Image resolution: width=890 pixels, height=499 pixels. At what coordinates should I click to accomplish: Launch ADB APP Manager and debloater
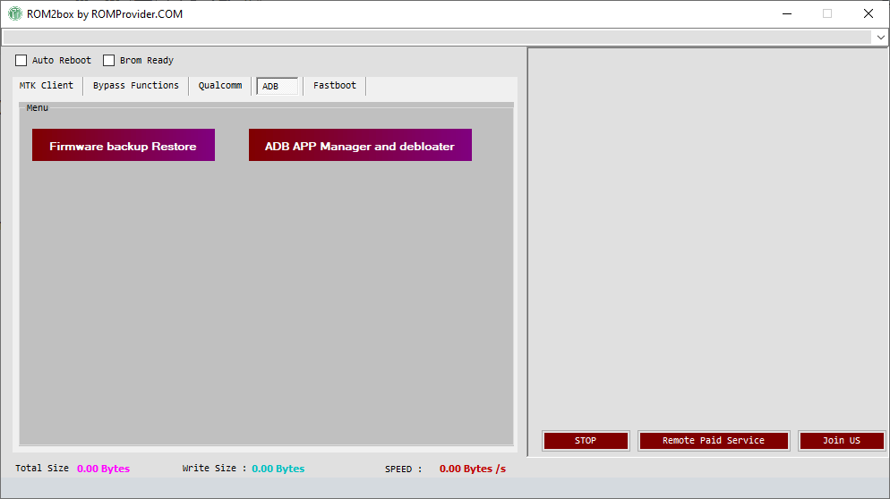(360, 145)
